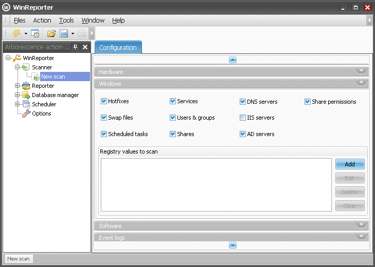
Task: Uncheck the Hotfixes checkbox
Action: point(103,101)
